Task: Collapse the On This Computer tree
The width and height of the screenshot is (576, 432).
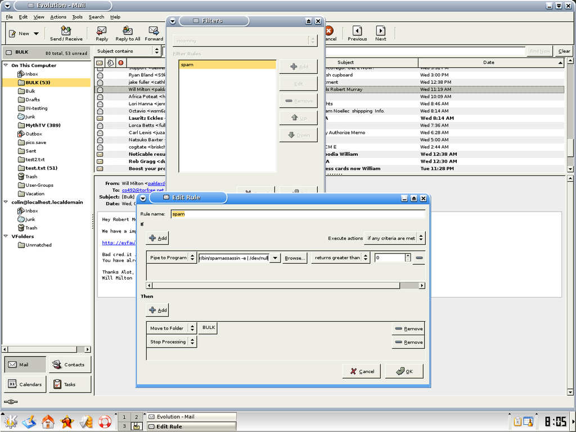Action: coord(6,65)
